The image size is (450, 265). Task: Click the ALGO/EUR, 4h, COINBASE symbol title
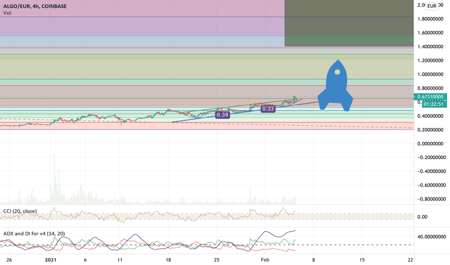click(35, 6)
